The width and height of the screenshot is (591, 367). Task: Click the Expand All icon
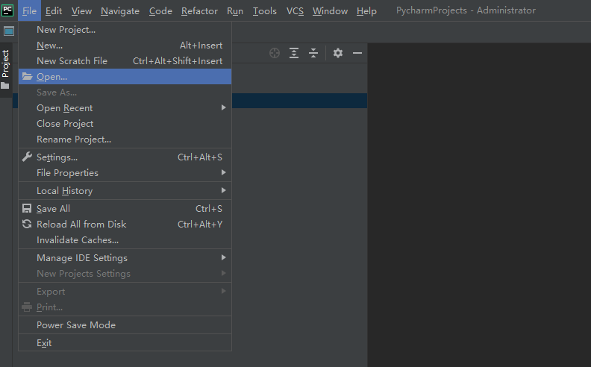pyautogui.click(x=294, y=53)
